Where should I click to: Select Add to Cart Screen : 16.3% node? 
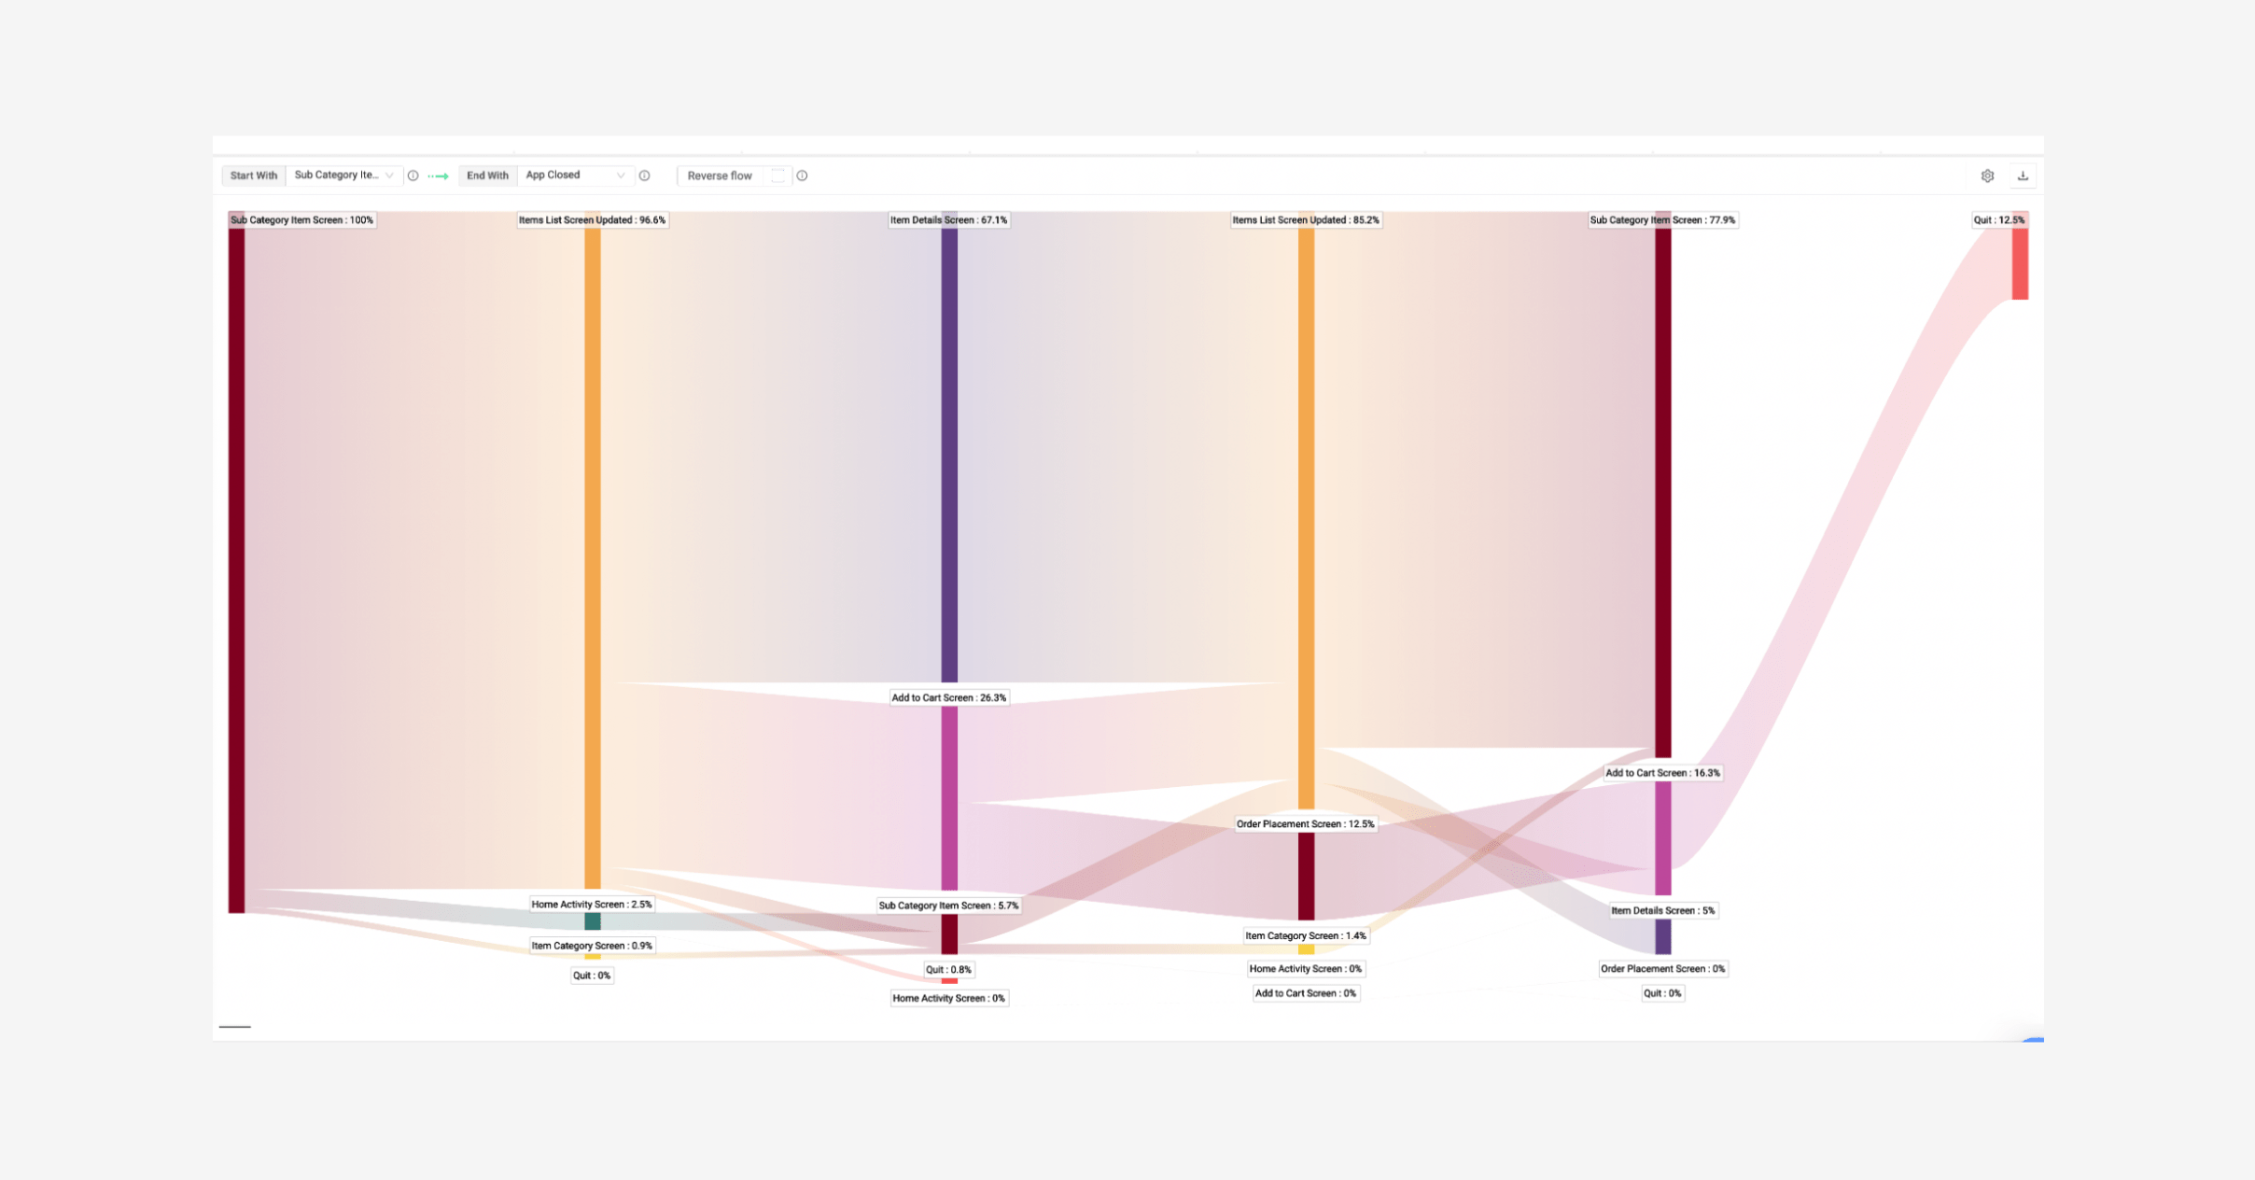1662,773
